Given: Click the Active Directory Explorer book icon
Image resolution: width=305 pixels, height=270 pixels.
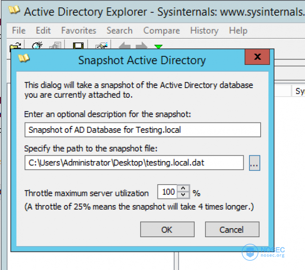Looking at the screenshot, I should pyautogui.click(x=14, y=10).
